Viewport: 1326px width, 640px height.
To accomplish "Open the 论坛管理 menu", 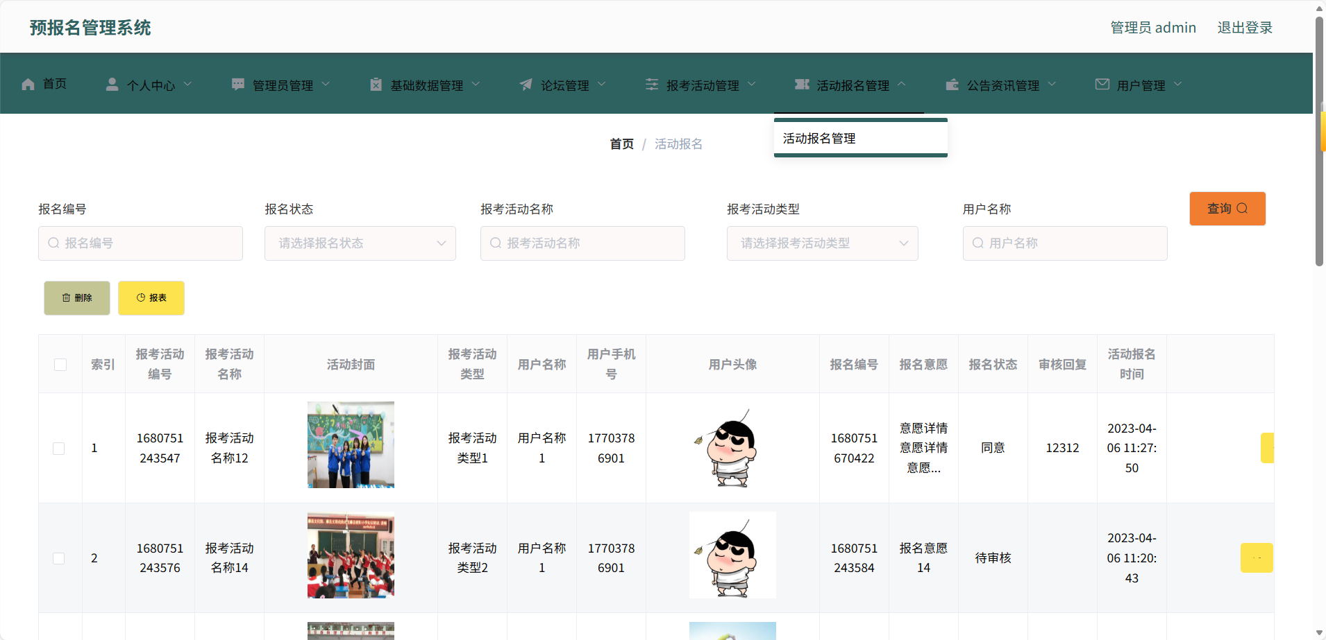I will (x=563, y=85).
